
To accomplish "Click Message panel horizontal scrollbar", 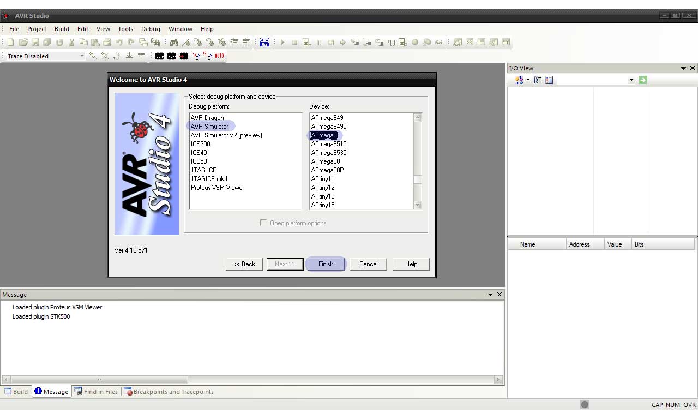I will click(252, 380).
